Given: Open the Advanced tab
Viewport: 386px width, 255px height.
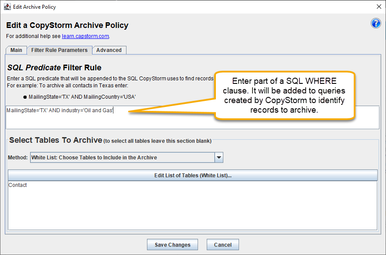Looking at the screenshot, I should click(x=109, y=50).
